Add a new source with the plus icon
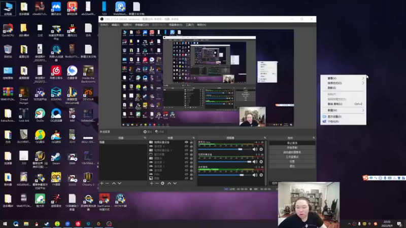This screenshot has width=406, height=228. coord(152,183)
